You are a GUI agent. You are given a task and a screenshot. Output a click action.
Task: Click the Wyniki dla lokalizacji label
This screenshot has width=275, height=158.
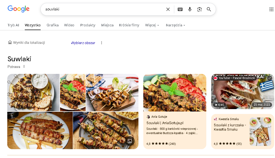pyautogui.click(x=29, y=42)
